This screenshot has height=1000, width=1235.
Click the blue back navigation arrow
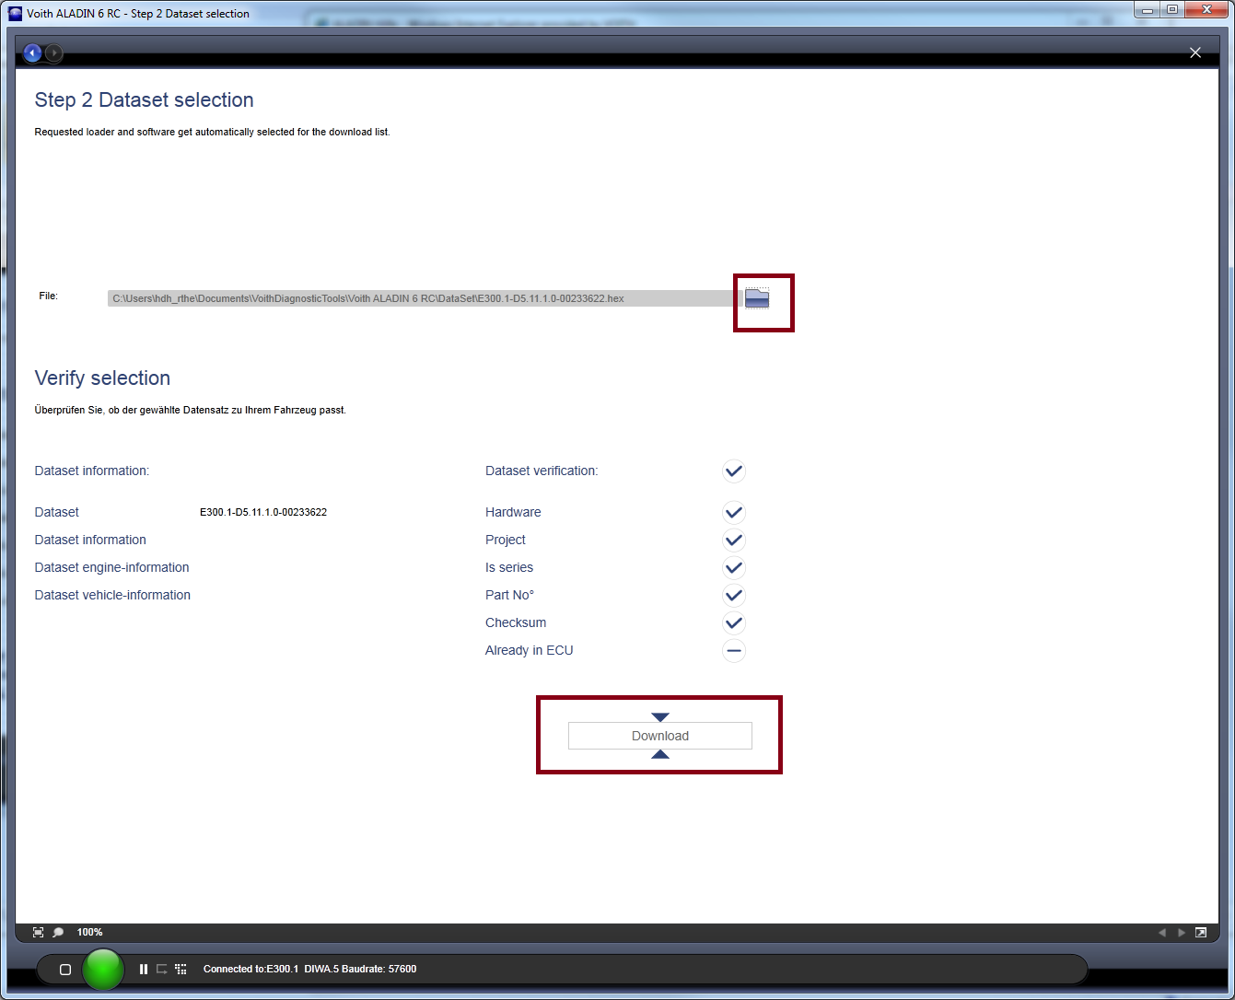32,53
